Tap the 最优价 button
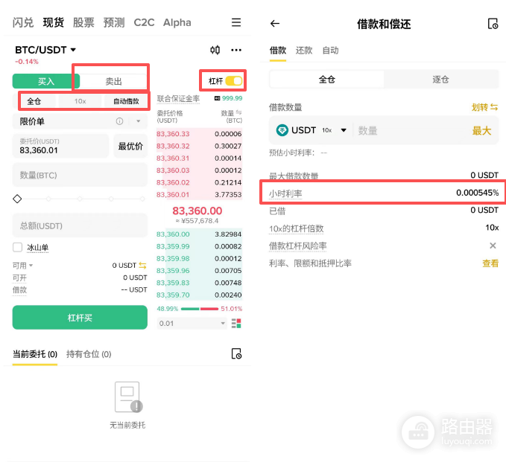Image resolution: width=506 pixels, height=462 pixels. tap(130, 146)
